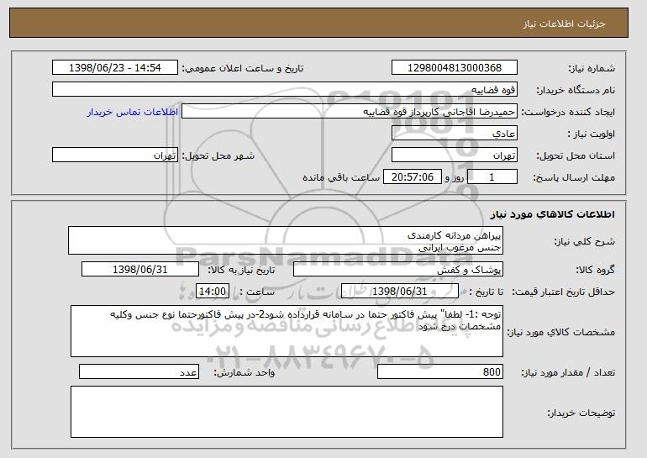The image size is (647, 458).
Task: Click the label مهلت ارسال پاسخ
Action: pyautogui.click(x=574, y=178)
